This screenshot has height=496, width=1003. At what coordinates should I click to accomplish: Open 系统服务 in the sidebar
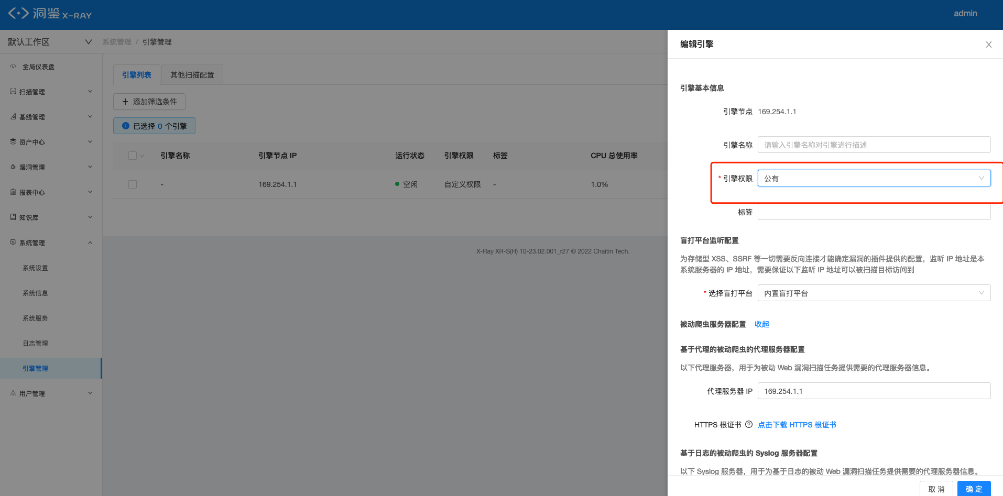35,318
